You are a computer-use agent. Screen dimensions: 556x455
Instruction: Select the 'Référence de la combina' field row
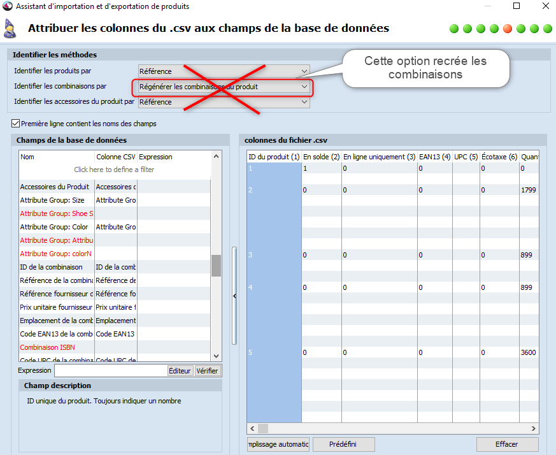pos(115,280)
